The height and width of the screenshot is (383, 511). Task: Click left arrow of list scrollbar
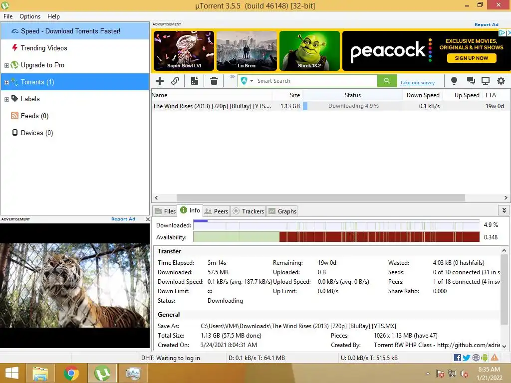(x=156, y=197)
